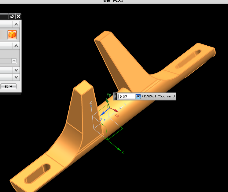228x192 pixels.
Task: Collapse the second section above the combo box
Action: [16, 46]
